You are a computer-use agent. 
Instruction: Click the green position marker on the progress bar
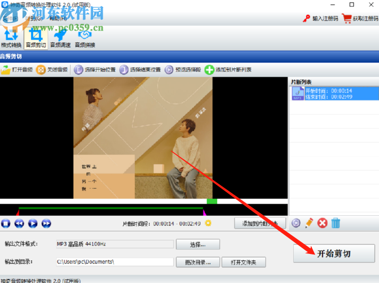212,201
